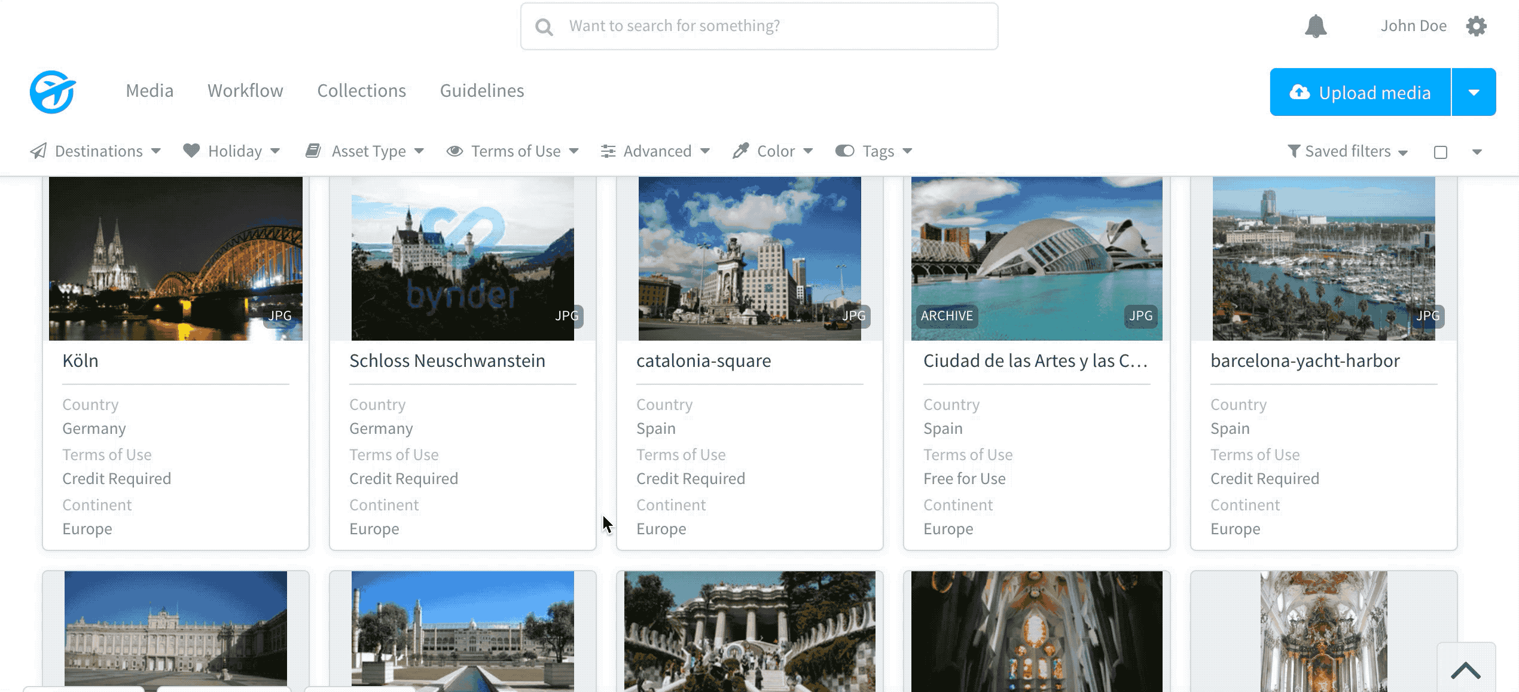Click the Tags toggle icon
This screenshot has height=692, width=1519.
[844, 151]
